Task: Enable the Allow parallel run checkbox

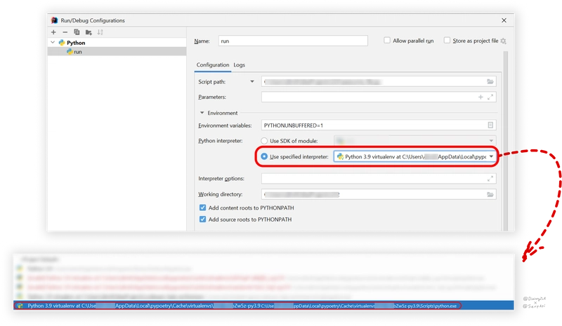Action: coord(387,41)
